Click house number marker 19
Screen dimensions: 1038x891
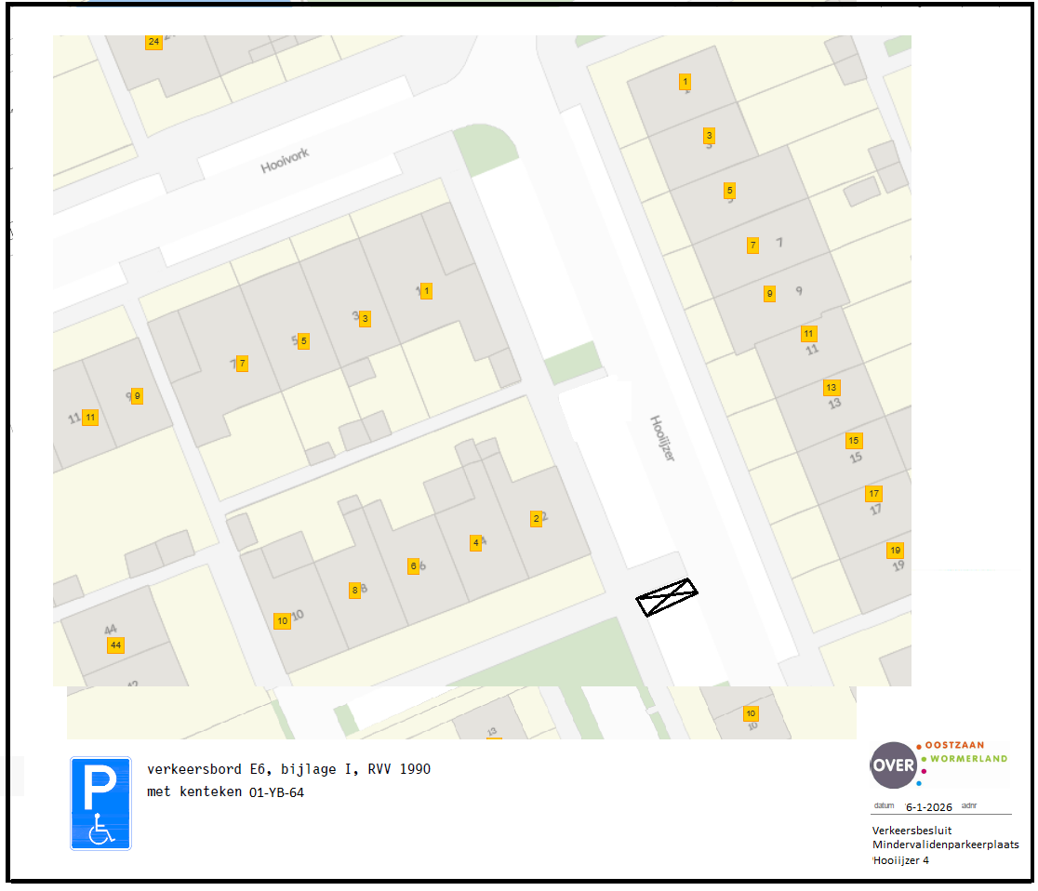(895, 550)
